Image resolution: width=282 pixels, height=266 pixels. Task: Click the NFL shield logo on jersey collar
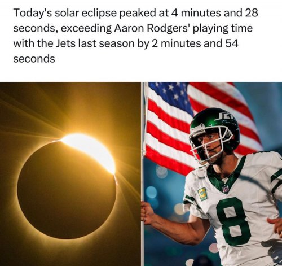coord(226,189)
